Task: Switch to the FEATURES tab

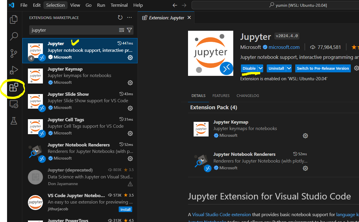Action: (x=221, y=96)
